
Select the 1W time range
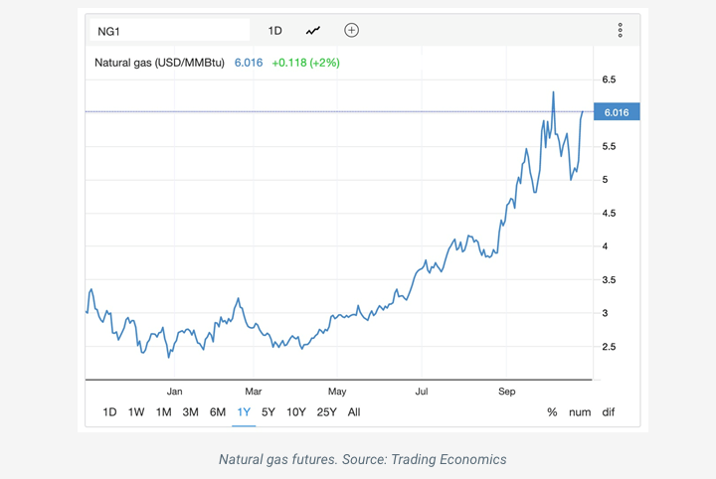pyautogui.click(x=136, y=412)
